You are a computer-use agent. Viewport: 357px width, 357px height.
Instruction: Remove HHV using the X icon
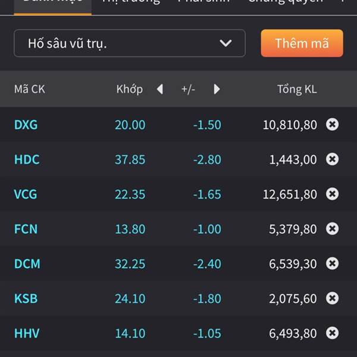(x=332, y=333)
